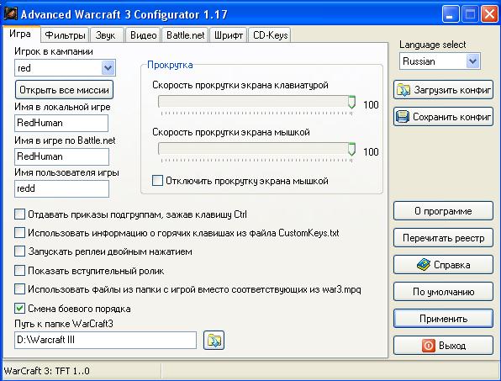501x381 pixels.
Task: Click the Russian language combo box
Action: pyautogui.click(x=440, y=61)
